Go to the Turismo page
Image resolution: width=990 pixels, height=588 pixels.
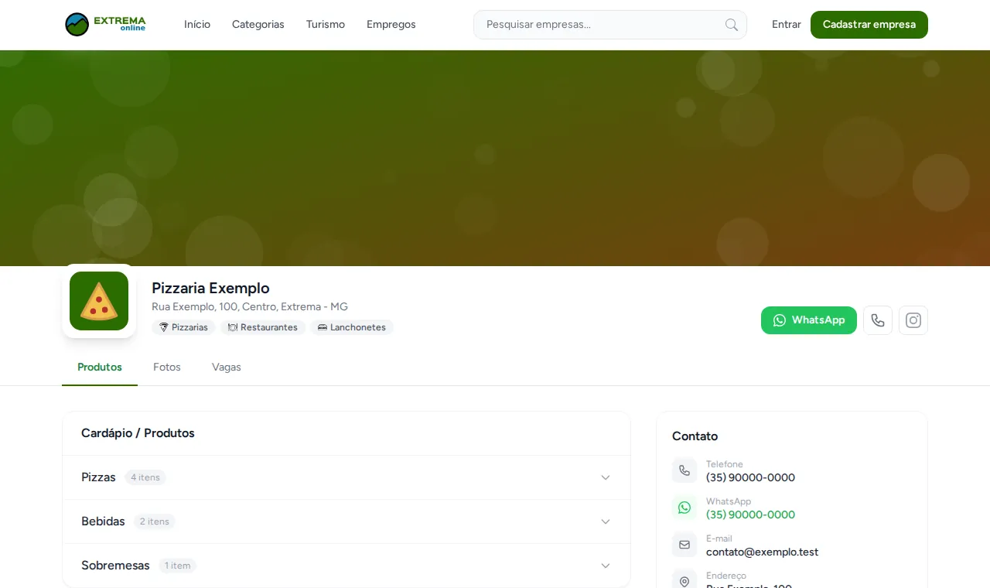click(x=326, y=25)
